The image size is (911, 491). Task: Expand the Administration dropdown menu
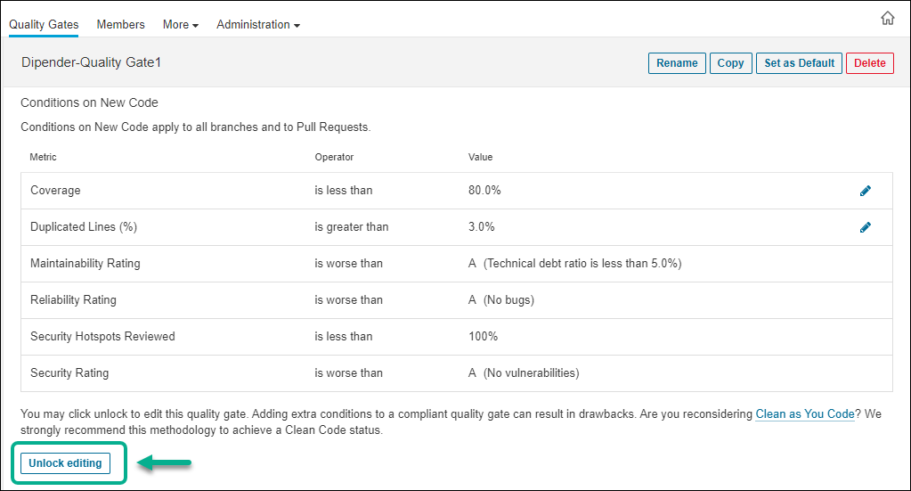click(258, 25)
